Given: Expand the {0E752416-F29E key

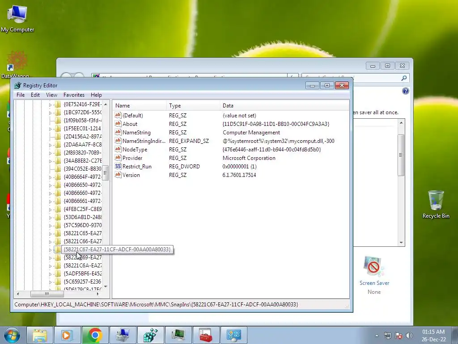Looking at the screenshot, I should click(50, 105).
